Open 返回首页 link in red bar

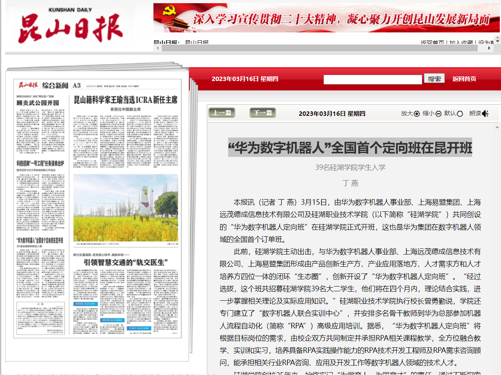click(x=464, y=79)
